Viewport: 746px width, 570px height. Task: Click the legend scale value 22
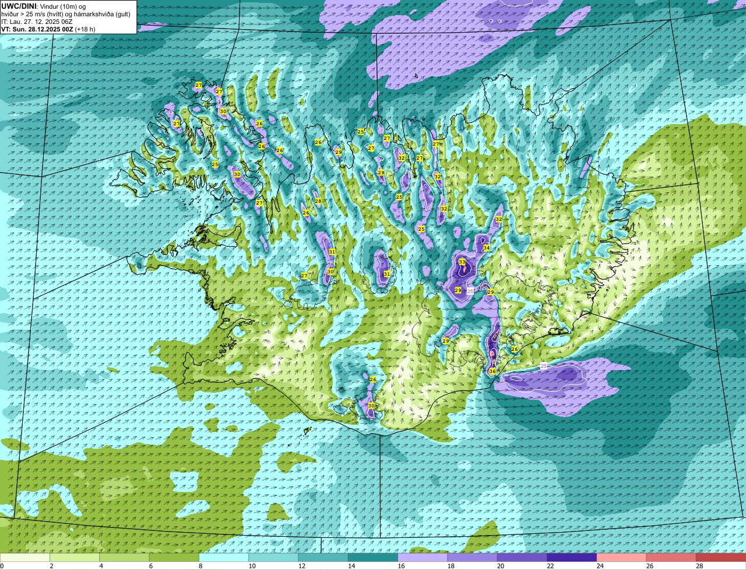tap(550, 566)
